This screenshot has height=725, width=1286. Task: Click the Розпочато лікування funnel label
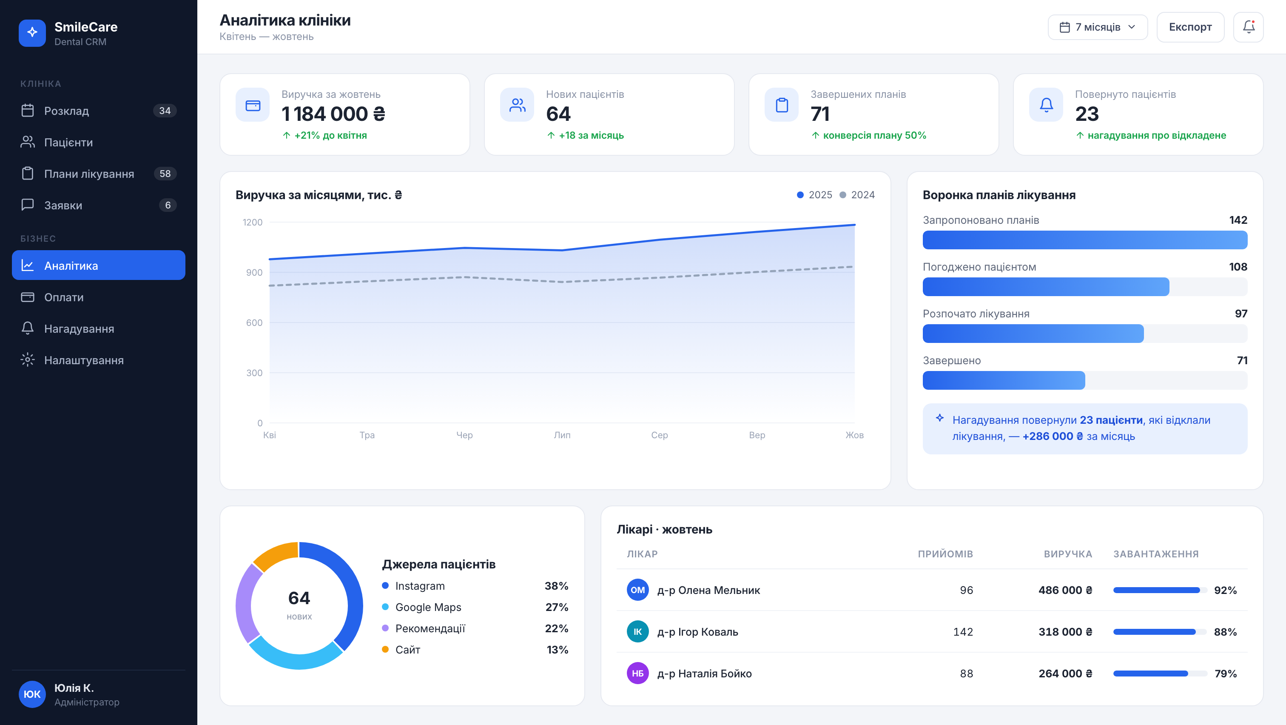click(x=976, y=314)
